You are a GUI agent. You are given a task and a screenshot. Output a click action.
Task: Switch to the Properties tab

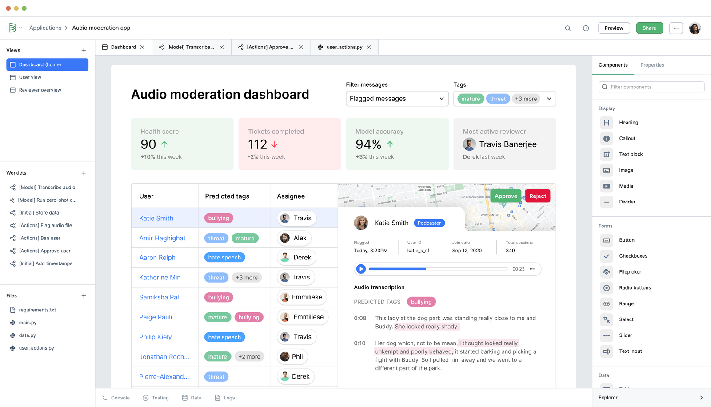coord(652,65)
